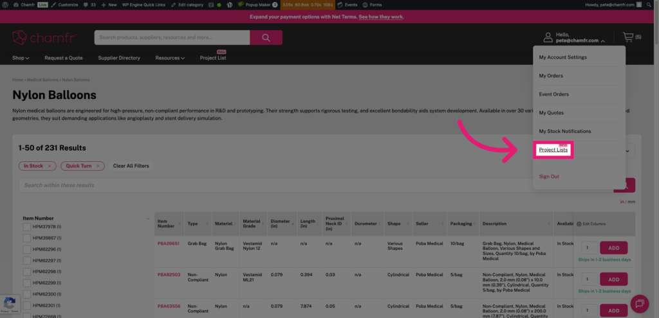Click the main product search field

[172, 37]
